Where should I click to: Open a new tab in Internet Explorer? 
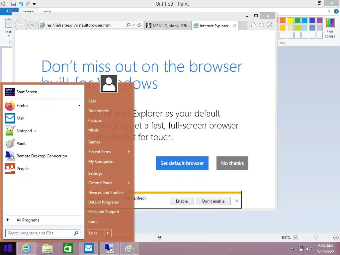(x=243, y=26)
